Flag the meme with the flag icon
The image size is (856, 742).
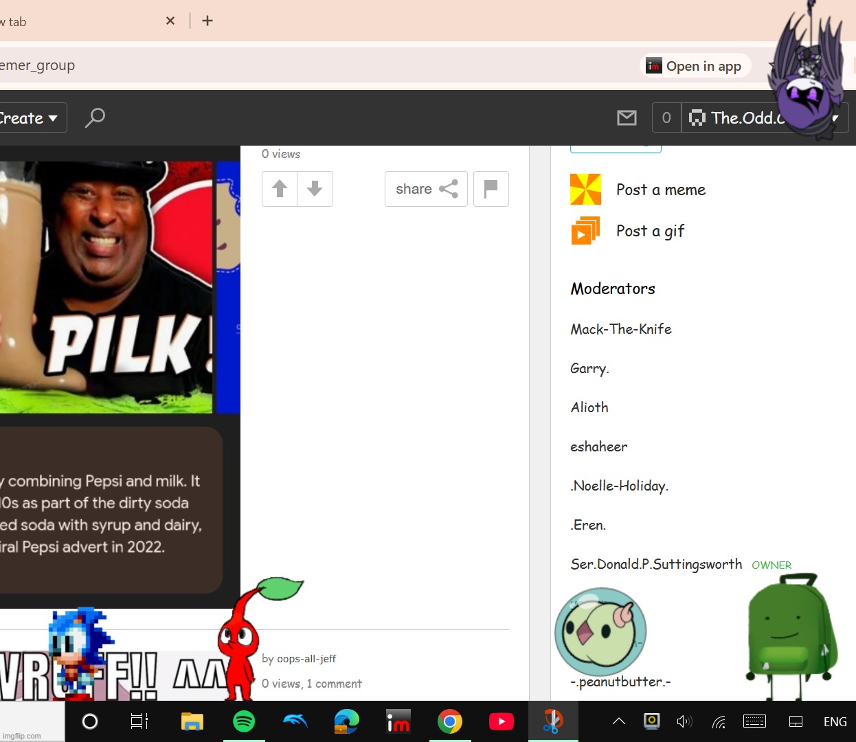(491, 189)
